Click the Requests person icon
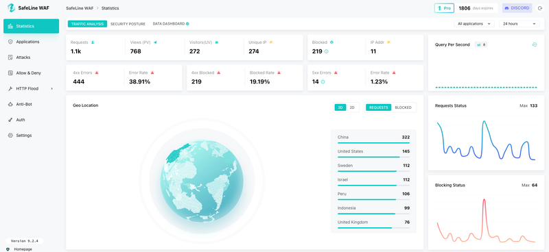This screenshot has width=549, height=252. 93,42
